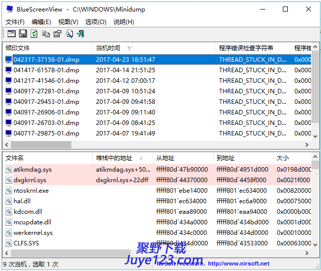
Task: Click the monitor icon of 040717-29875-01.dmp
Action: click(x=9, y=133)
